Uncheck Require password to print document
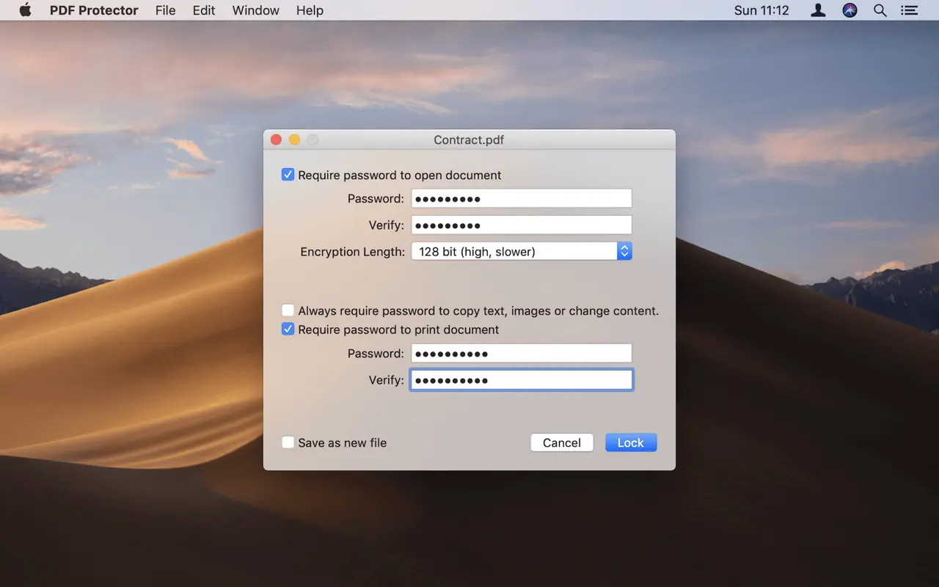Screen dimensions: 939x587 [x=288, y=329]
